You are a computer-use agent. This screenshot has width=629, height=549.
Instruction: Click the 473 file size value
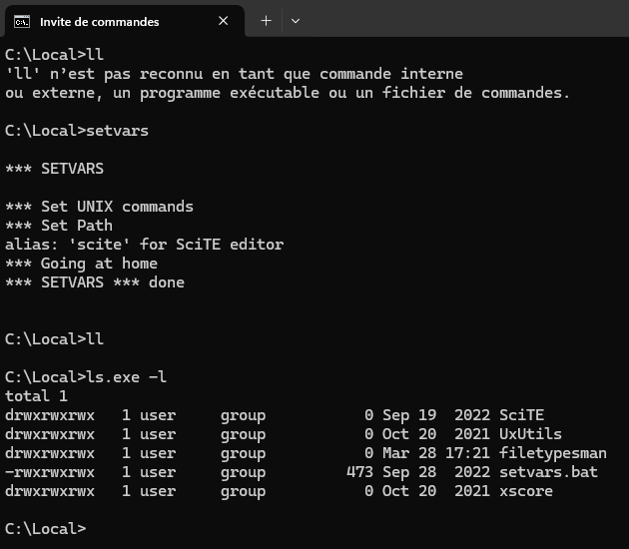click(x=359, y=472)
